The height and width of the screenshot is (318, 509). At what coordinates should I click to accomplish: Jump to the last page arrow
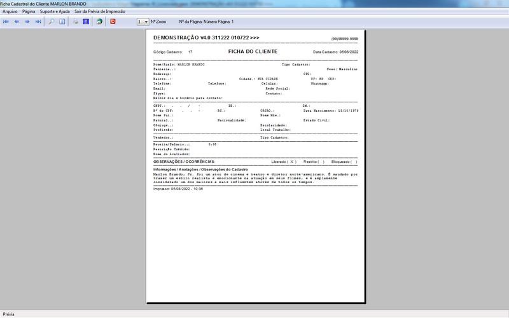click(38, 22)
